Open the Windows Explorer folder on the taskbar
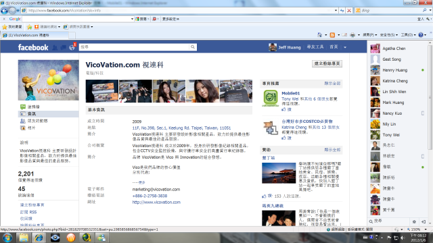 [x=24, y=238]
